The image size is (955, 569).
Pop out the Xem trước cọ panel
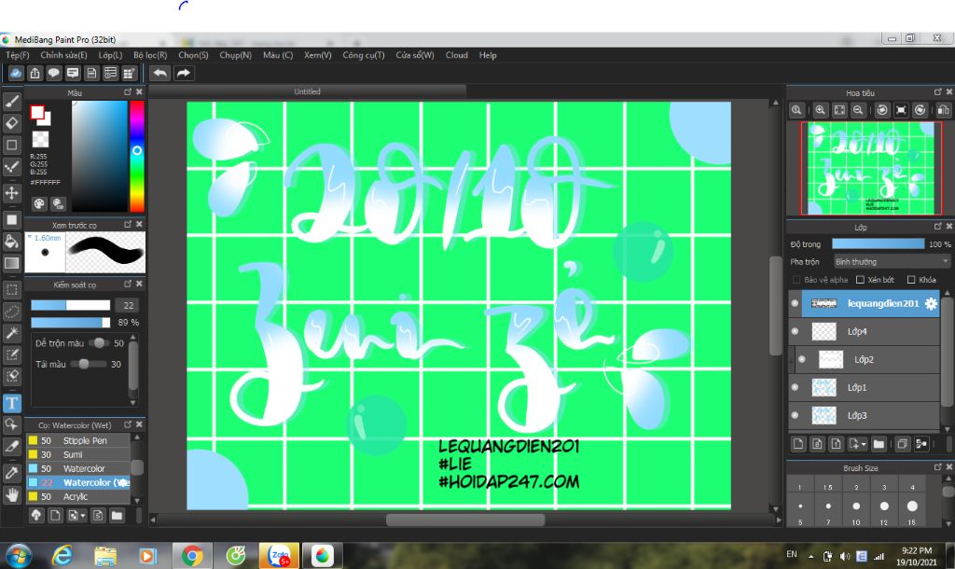click(127, 224)
